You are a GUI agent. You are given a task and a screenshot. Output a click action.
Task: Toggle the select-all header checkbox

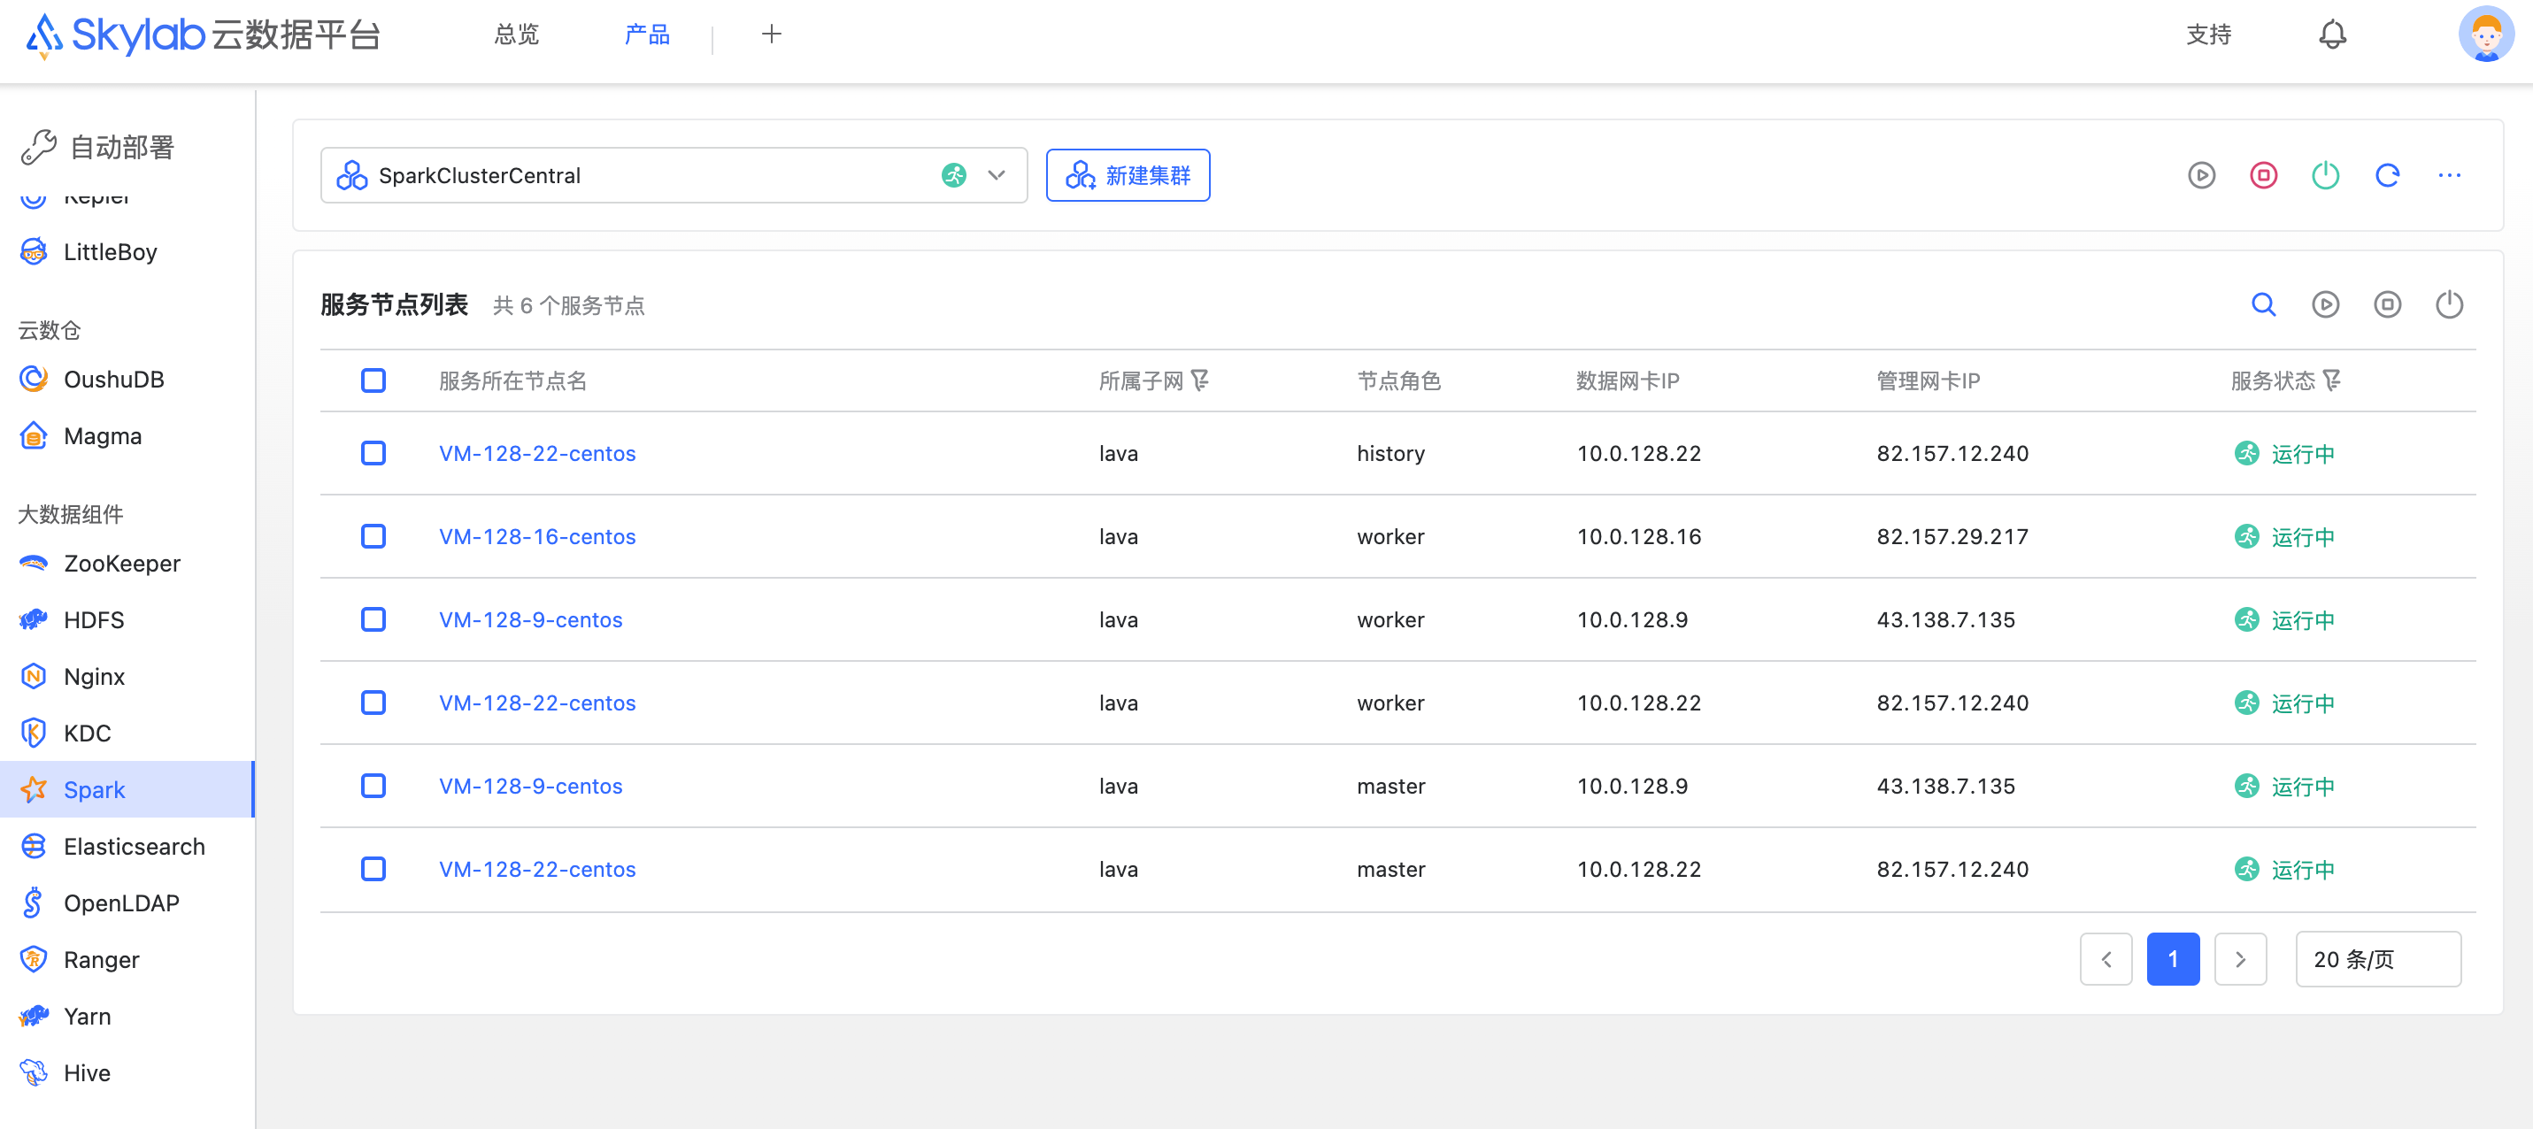pyautogui.click(x=373, y=380)
